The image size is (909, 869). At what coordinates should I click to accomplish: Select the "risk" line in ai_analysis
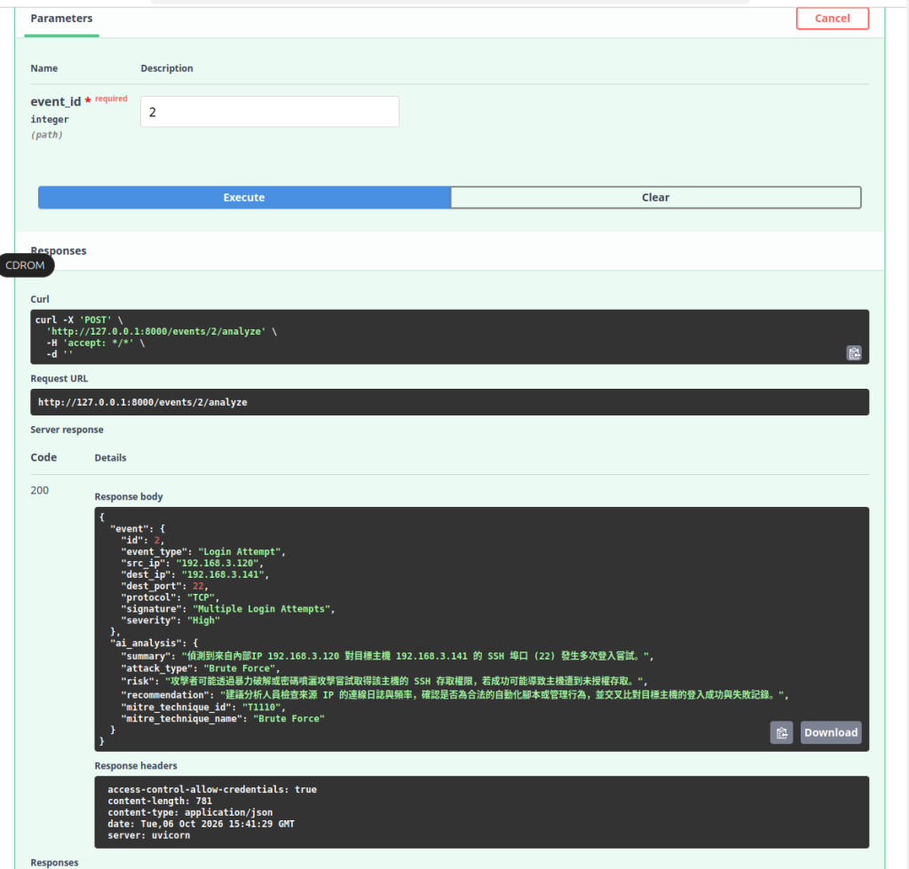384,681
